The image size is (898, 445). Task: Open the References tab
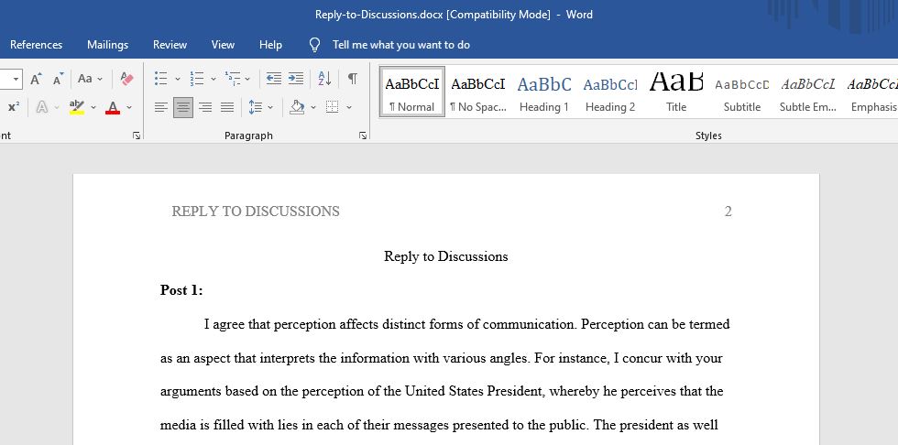(x=36, y=45)
